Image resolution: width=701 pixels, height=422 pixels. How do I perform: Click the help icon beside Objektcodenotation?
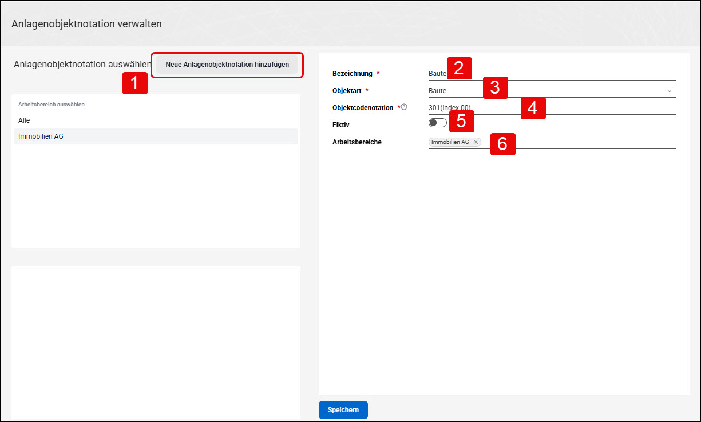point(404,107)
